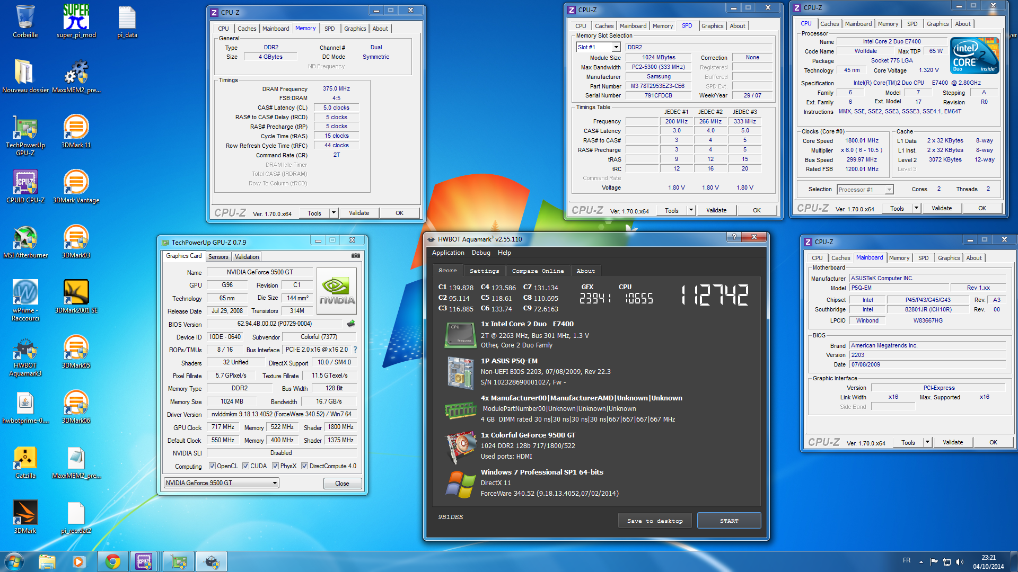Toggle the DirectCompute 4.0 checkbox
Screen dimensions: 1018x572
(x=304, y=466)
